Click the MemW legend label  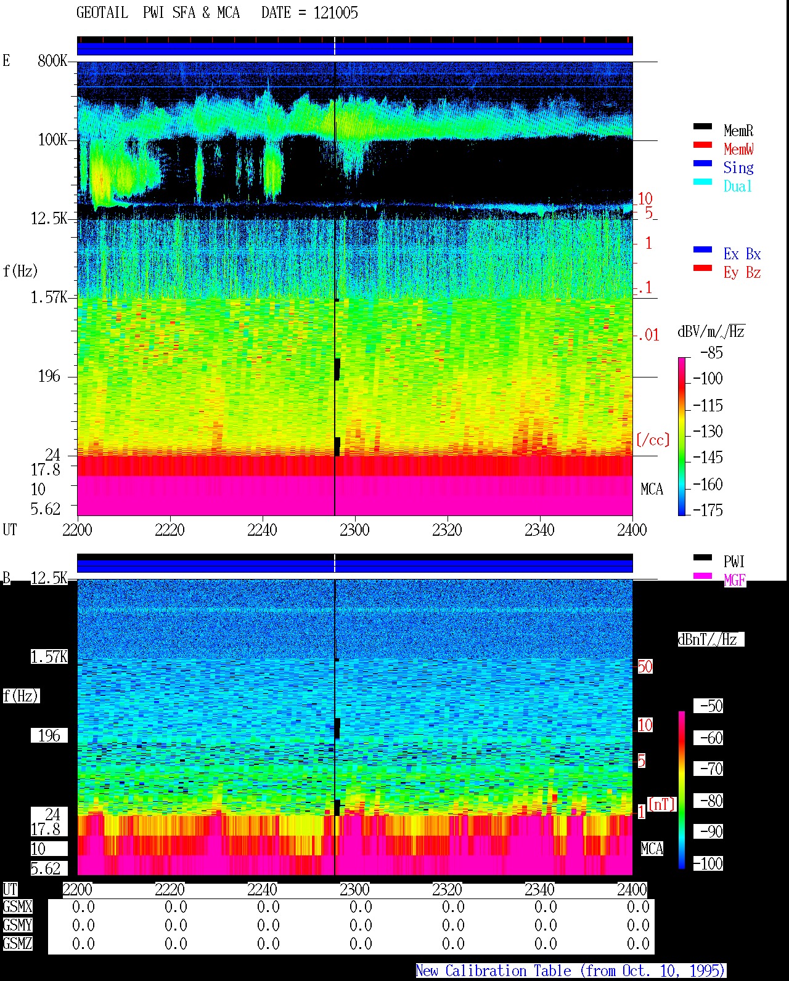[x=738, y=149]
